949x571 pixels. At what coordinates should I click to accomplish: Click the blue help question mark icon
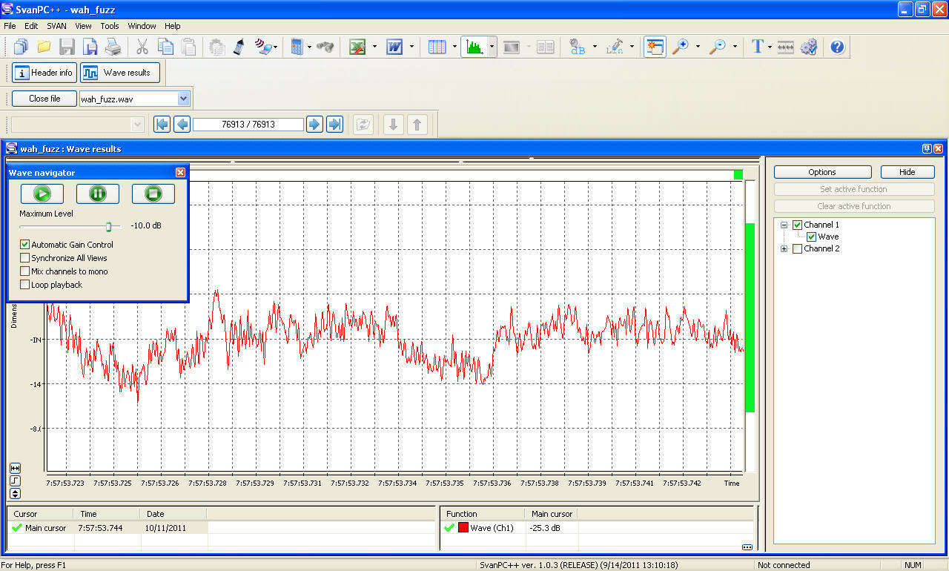coord(837,47)
